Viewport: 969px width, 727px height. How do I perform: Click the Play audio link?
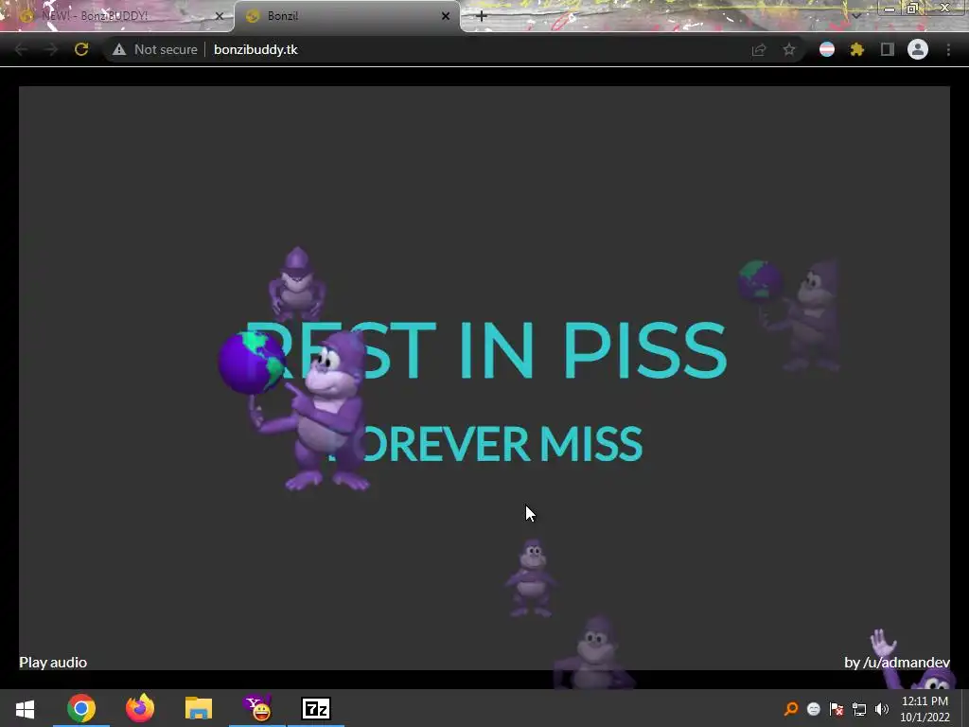[x=53, y=662]
